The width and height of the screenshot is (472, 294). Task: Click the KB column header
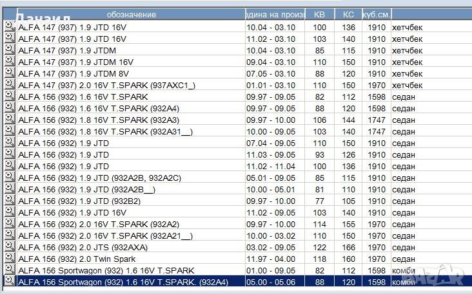click(x=319, y=14)
